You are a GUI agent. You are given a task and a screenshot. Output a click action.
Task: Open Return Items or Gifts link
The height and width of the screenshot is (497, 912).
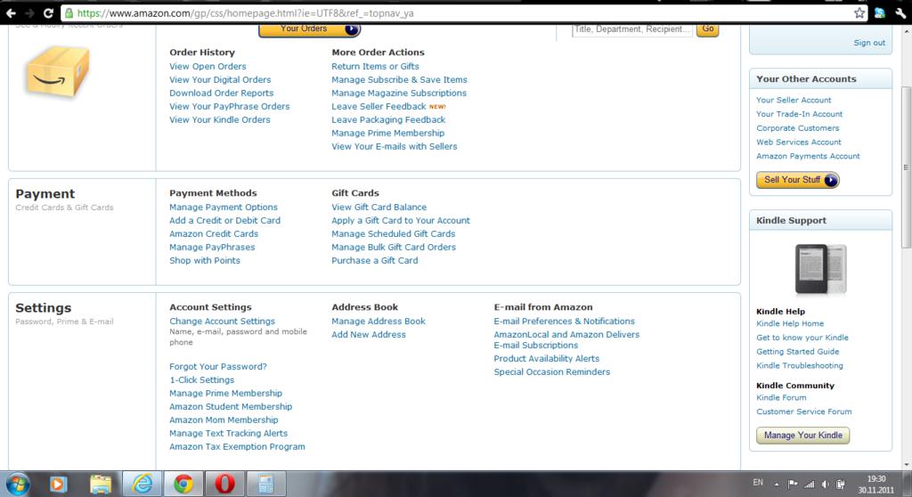[375, 66]
